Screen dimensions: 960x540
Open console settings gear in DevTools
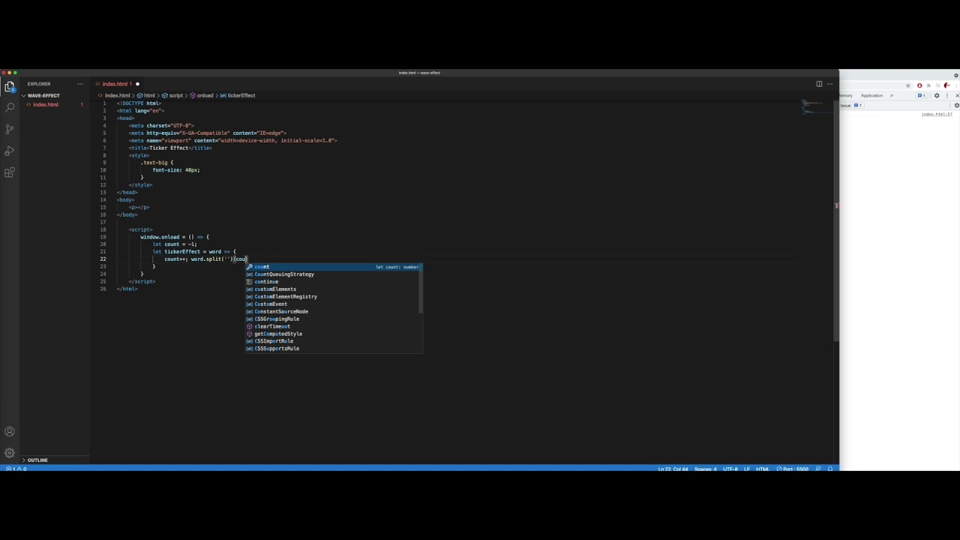[x=956, y=106]
